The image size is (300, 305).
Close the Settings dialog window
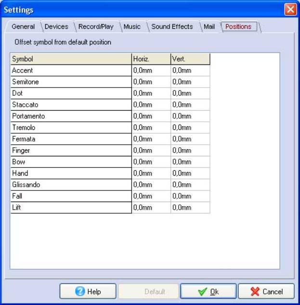[x=290, y=9]
